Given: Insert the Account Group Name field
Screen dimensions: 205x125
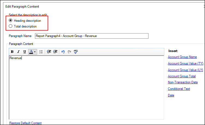Looking at the screenshot, I should pos(182,57).
